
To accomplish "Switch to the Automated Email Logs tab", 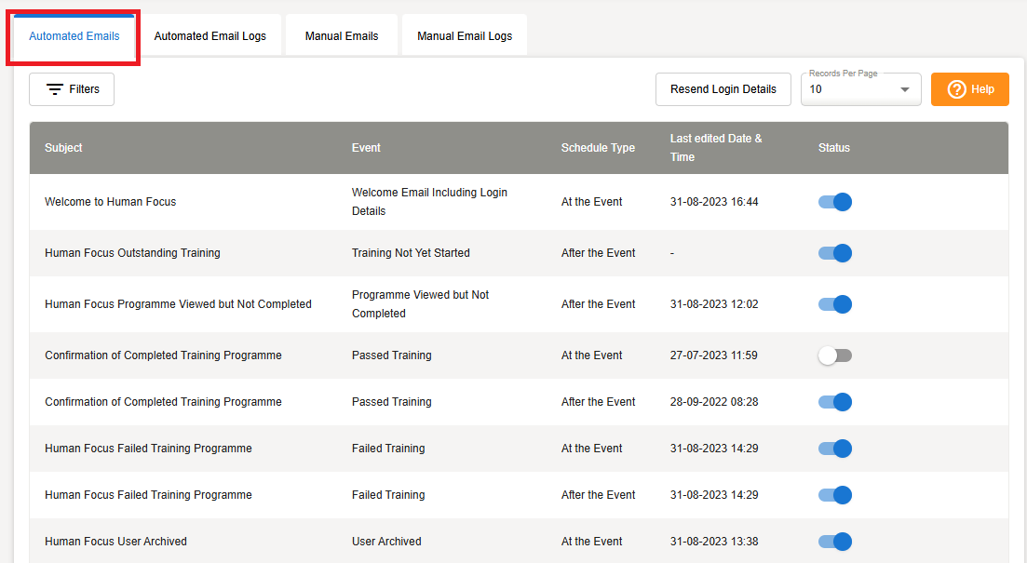I will coord(209,36).
